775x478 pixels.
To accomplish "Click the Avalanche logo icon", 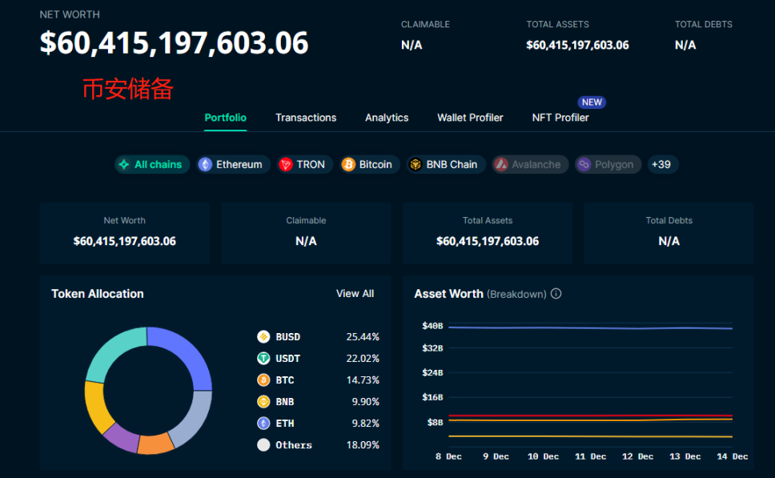I will tap(501, 165).
